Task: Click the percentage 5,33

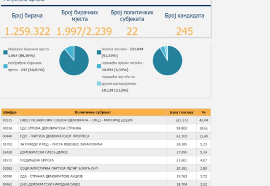Action: (204, 144)
